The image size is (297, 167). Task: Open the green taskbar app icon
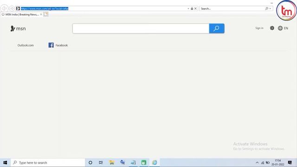[144, 162]
